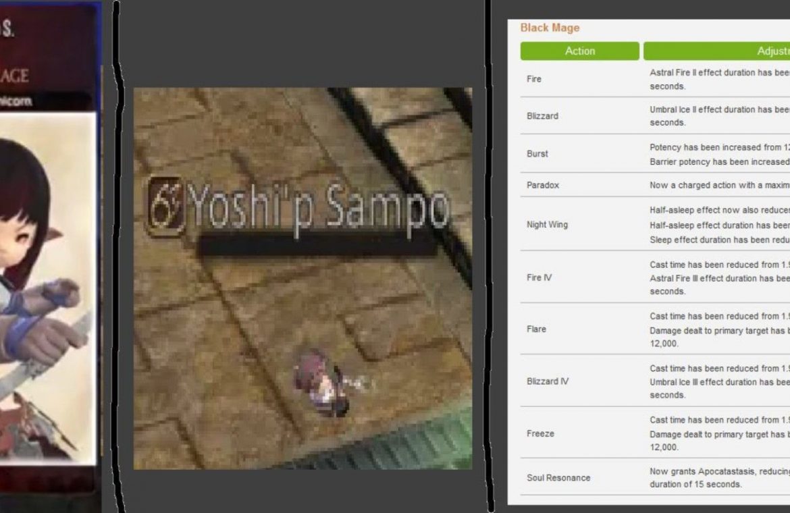790x513 pixels.
Task: Click the Sleep effect duration line
Action: 720,240
